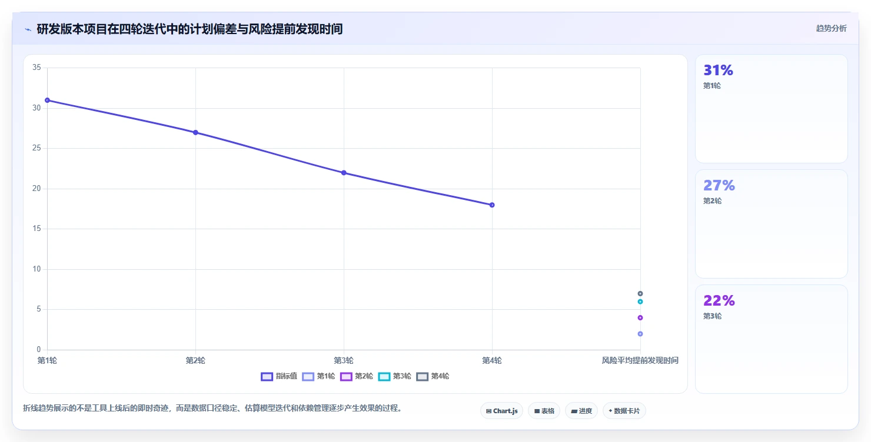
Task: Open the 27% 第2轮 data card
Action: pyautogui.click(x=772, y=224)
